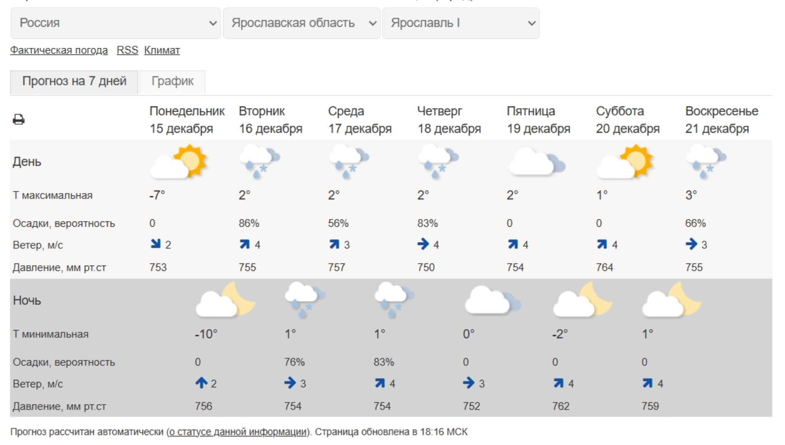Click the first night's cloudy moon icon
The image size is (785, 445).
[225, 300]
